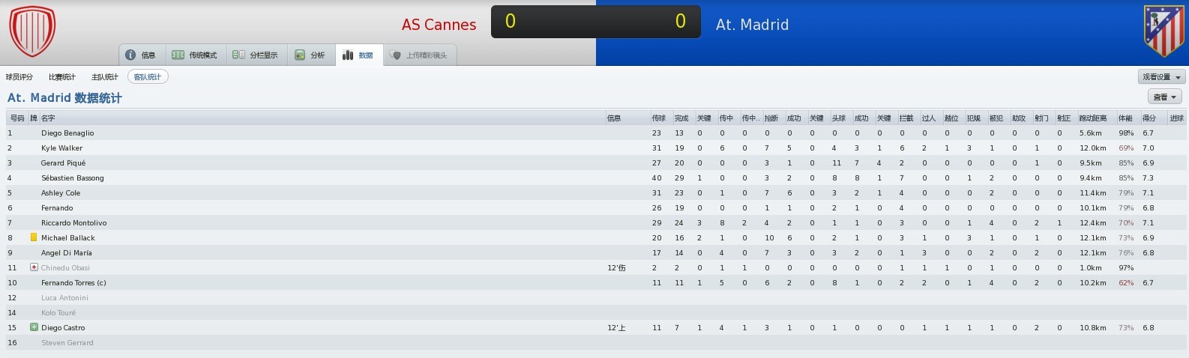Select the 主队统计 home stats option

[105, 76]
